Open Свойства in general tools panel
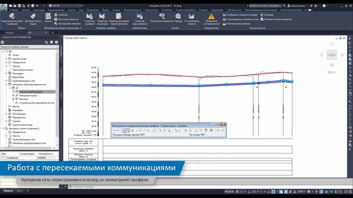This screenshot has height=198, width=353. 61,15
